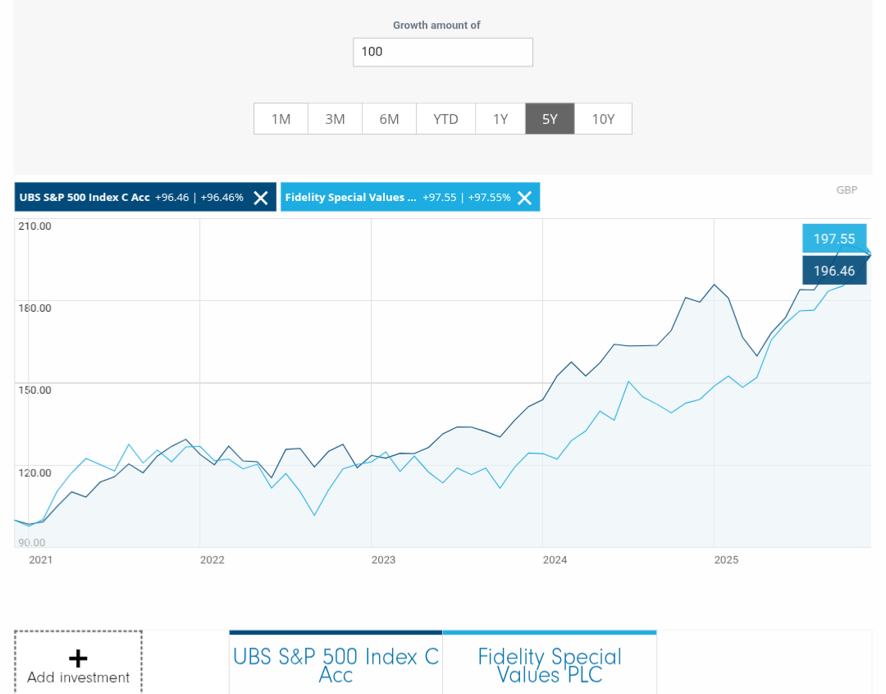Viewport: 886px width, 694px height.
Task: Click the 2025 x-axis label
Action: [x=726, y=560]
